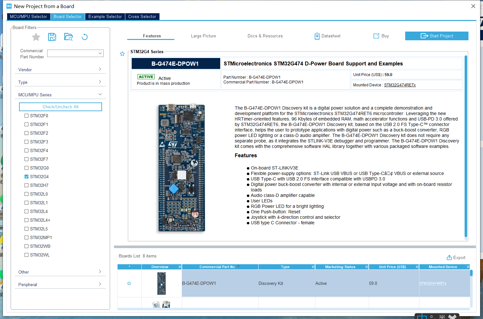Select the STM32MP1 checkbox
The height and width of the screenshot is (319, 483).
26,237
